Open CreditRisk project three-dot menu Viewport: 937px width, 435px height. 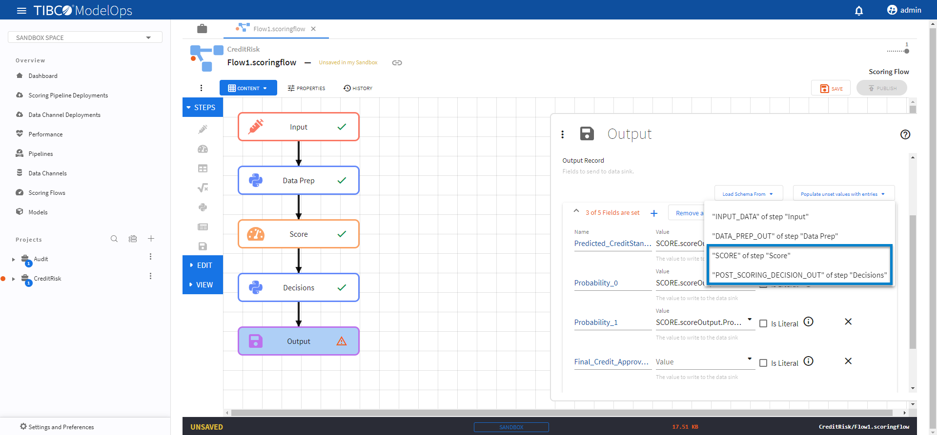pos(150,276)
